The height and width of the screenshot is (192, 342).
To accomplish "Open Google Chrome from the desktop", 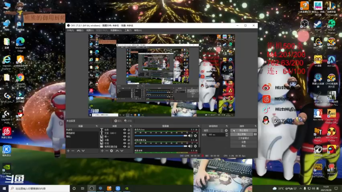I will (20, 80).
